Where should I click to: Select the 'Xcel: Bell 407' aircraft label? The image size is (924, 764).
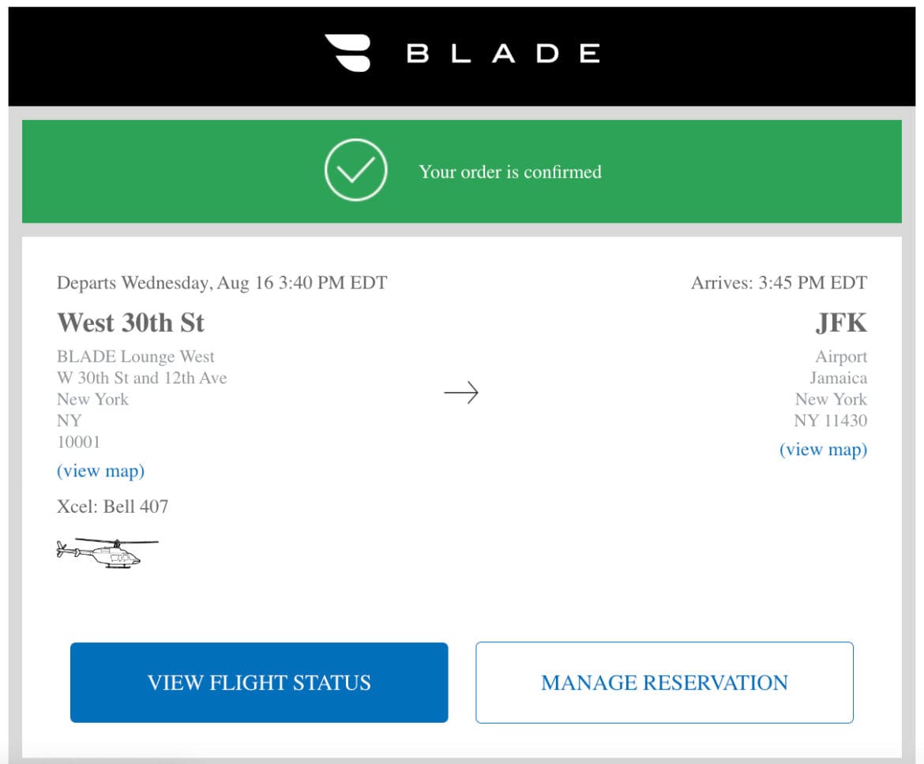(111, 506)
